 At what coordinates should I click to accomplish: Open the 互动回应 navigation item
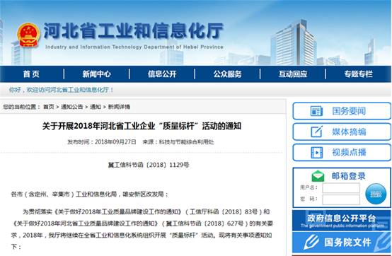293,74
